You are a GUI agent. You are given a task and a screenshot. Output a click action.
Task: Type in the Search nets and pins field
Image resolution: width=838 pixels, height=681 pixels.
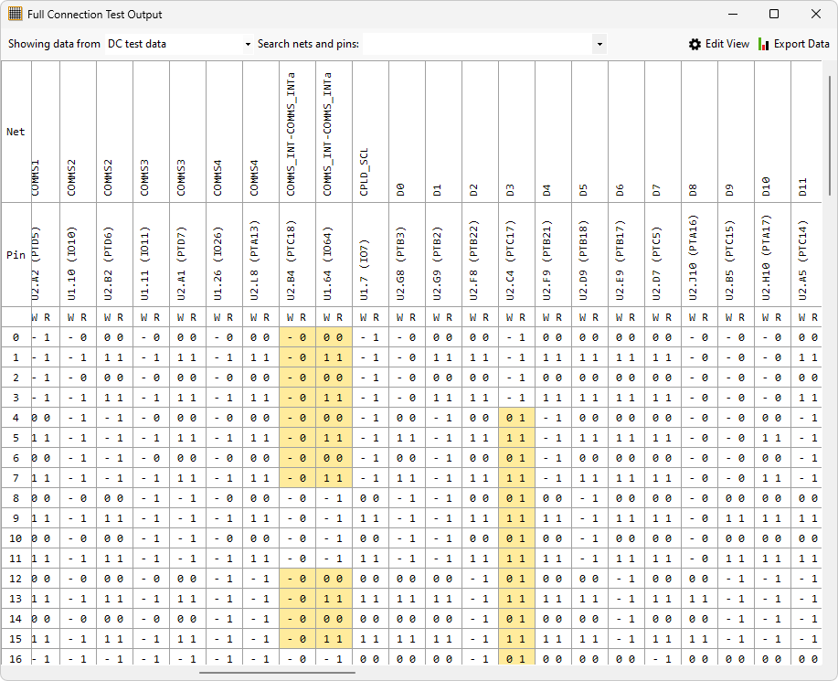pyautogui.click(x=477, y=44)
